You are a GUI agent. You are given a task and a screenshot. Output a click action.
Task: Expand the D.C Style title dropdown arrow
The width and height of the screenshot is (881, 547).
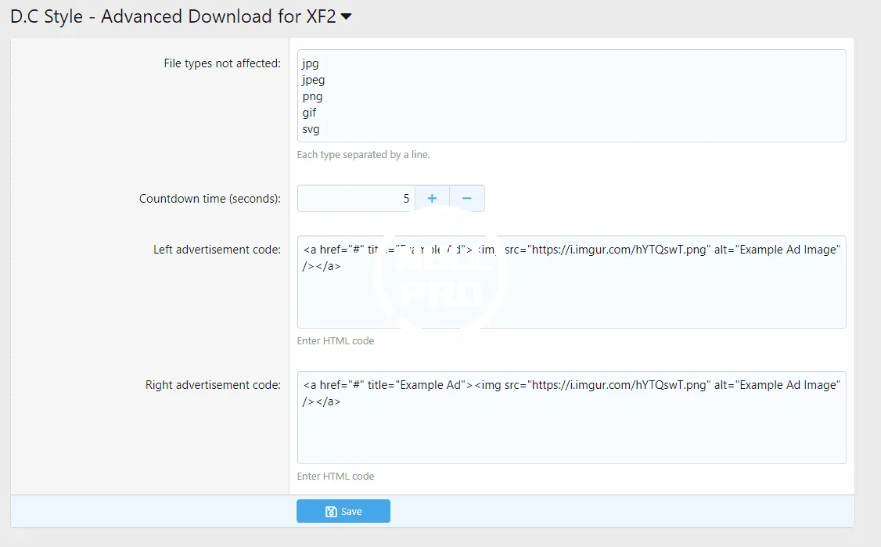tap(346, 18)
